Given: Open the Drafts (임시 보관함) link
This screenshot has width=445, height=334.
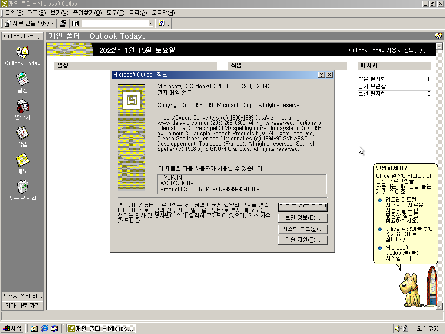Looking at the screenshot, I should click(x=372, y=86).
